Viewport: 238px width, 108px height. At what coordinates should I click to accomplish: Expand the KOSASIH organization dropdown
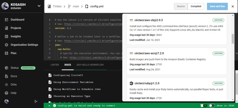[x=39, y=6]
